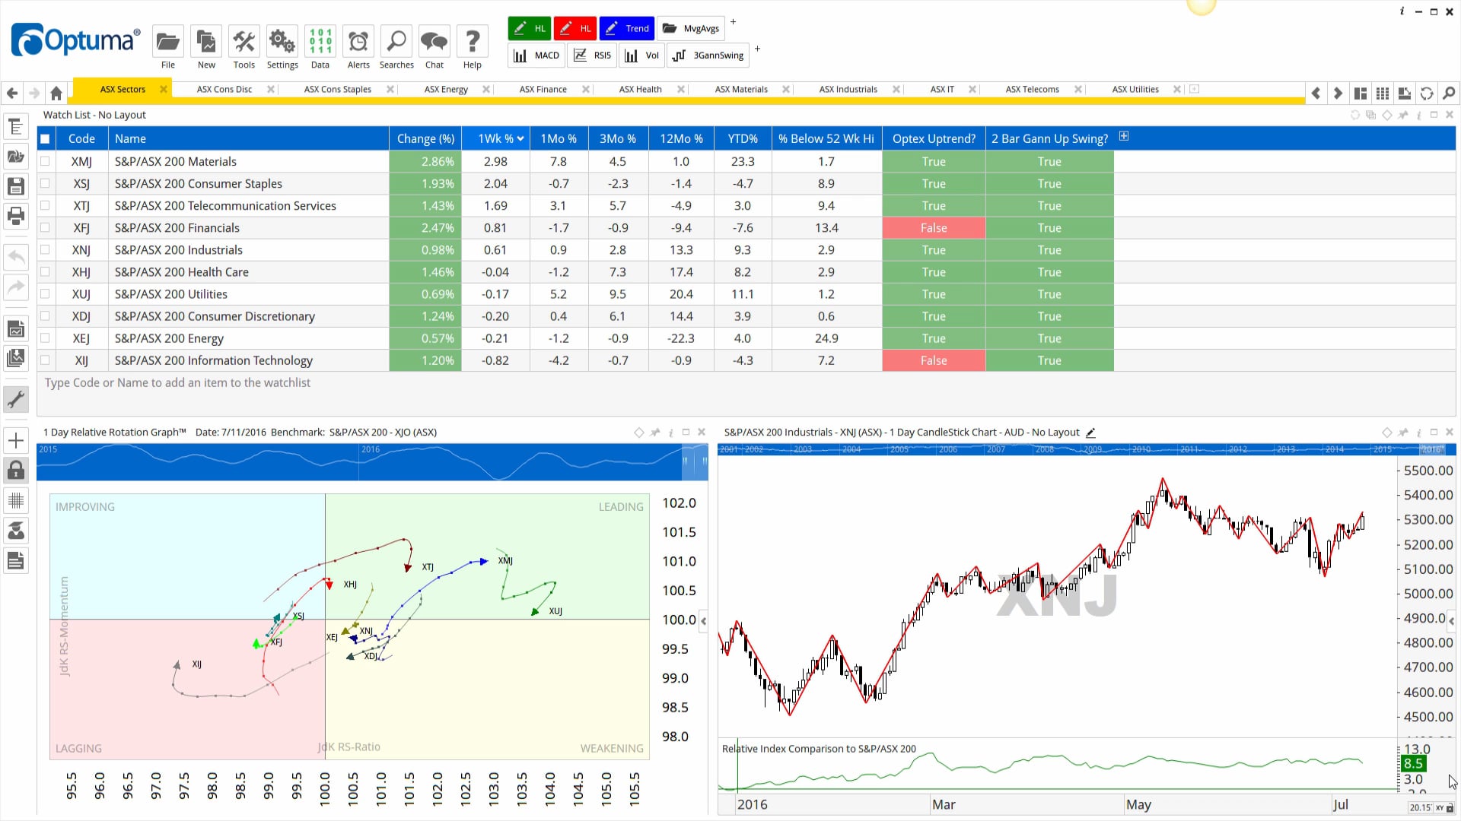The width and height of the screenshot is (1461, 821).
Task: Open the Chat speech bubbles icon
Action: pyautogui.click(x=434, y=41)
